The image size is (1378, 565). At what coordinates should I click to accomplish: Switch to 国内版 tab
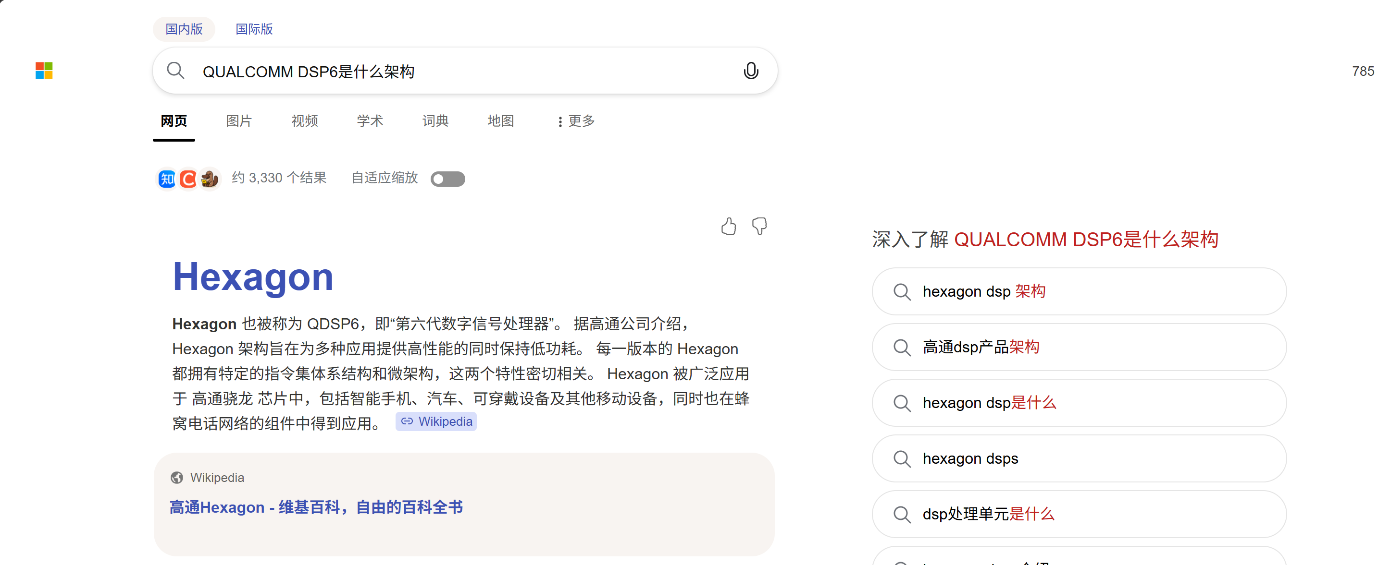184,29
